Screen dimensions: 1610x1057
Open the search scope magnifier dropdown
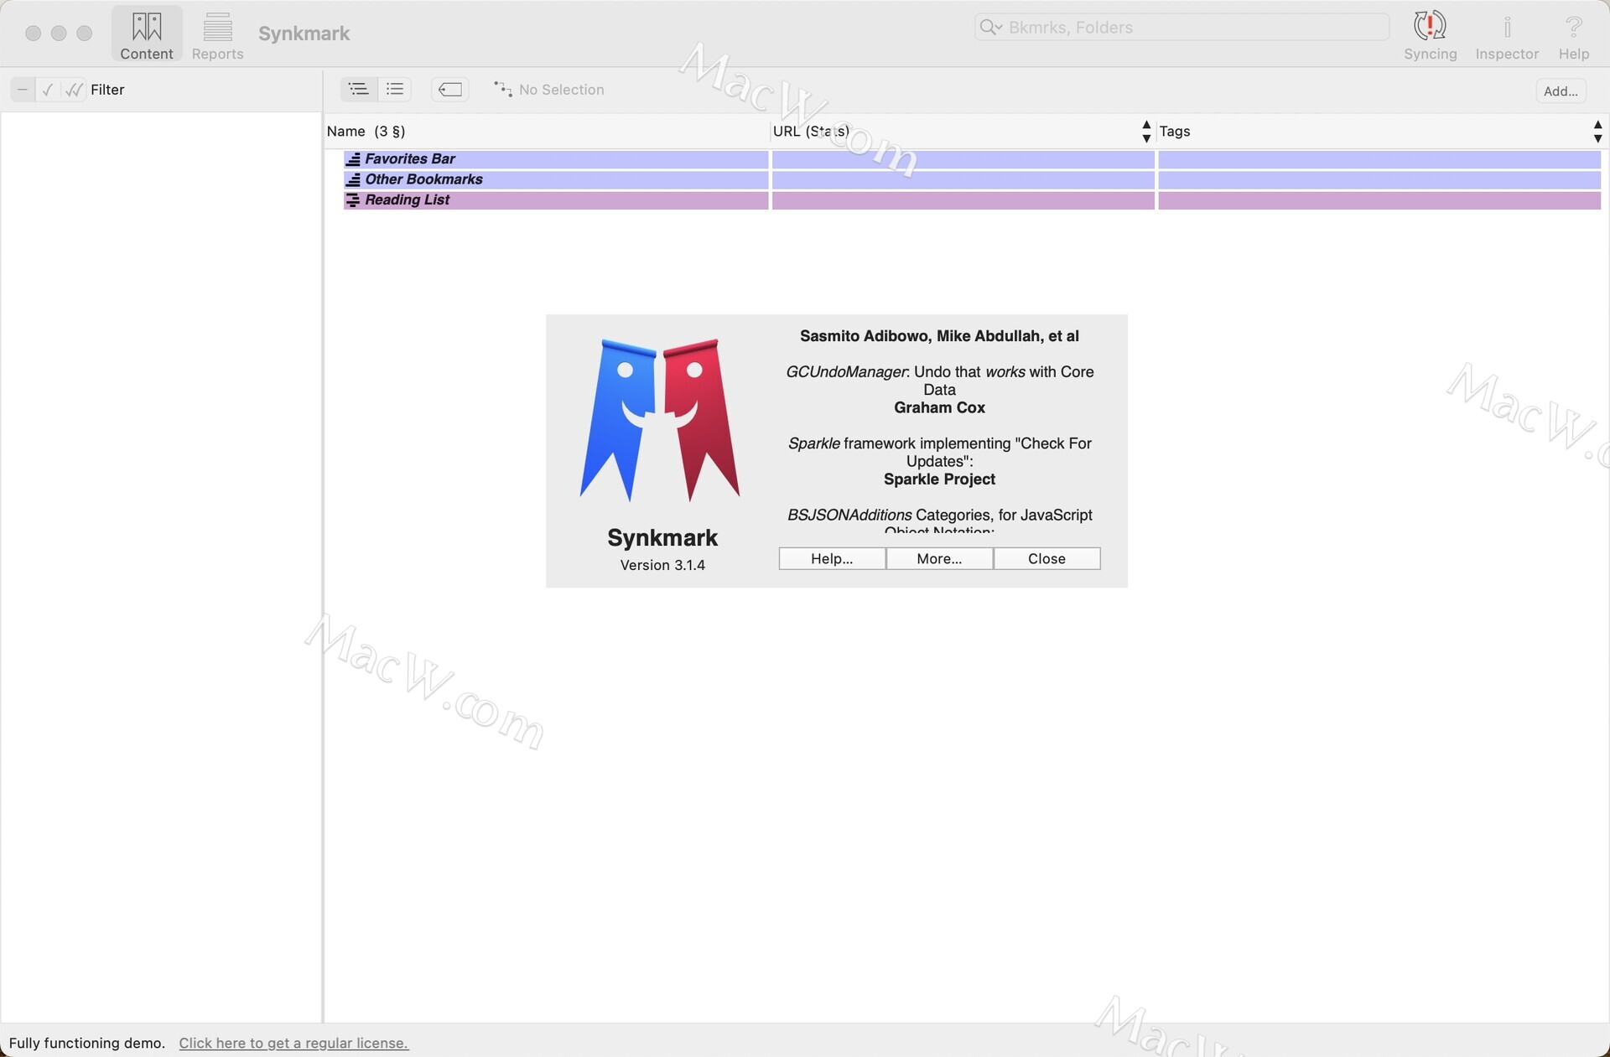[x=990, y=28]
